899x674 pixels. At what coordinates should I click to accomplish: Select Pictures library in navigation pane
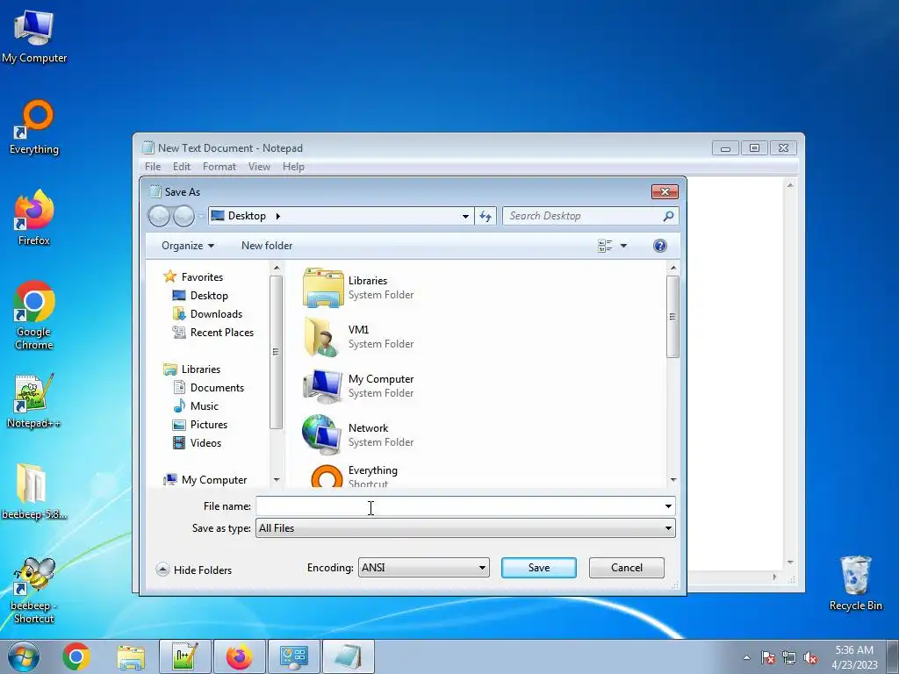200,425
